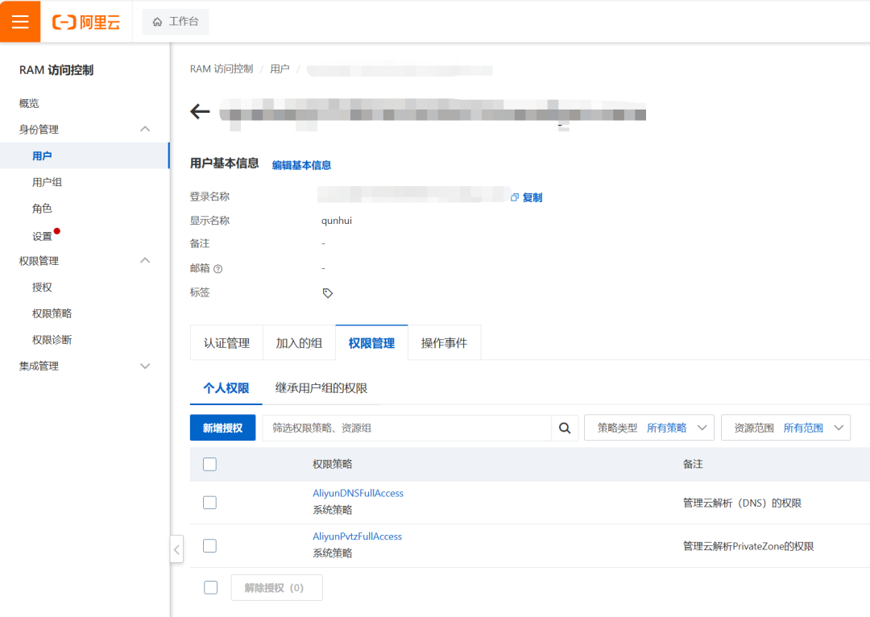Click the back arrow above 用户基本信息
The width and height of the screenshot is (870, 617).
coord(199,112)
